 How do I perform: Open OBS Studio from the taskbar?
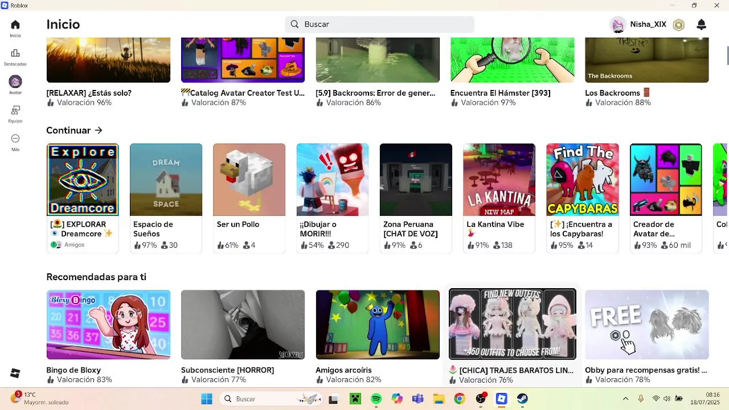[481, 399]
